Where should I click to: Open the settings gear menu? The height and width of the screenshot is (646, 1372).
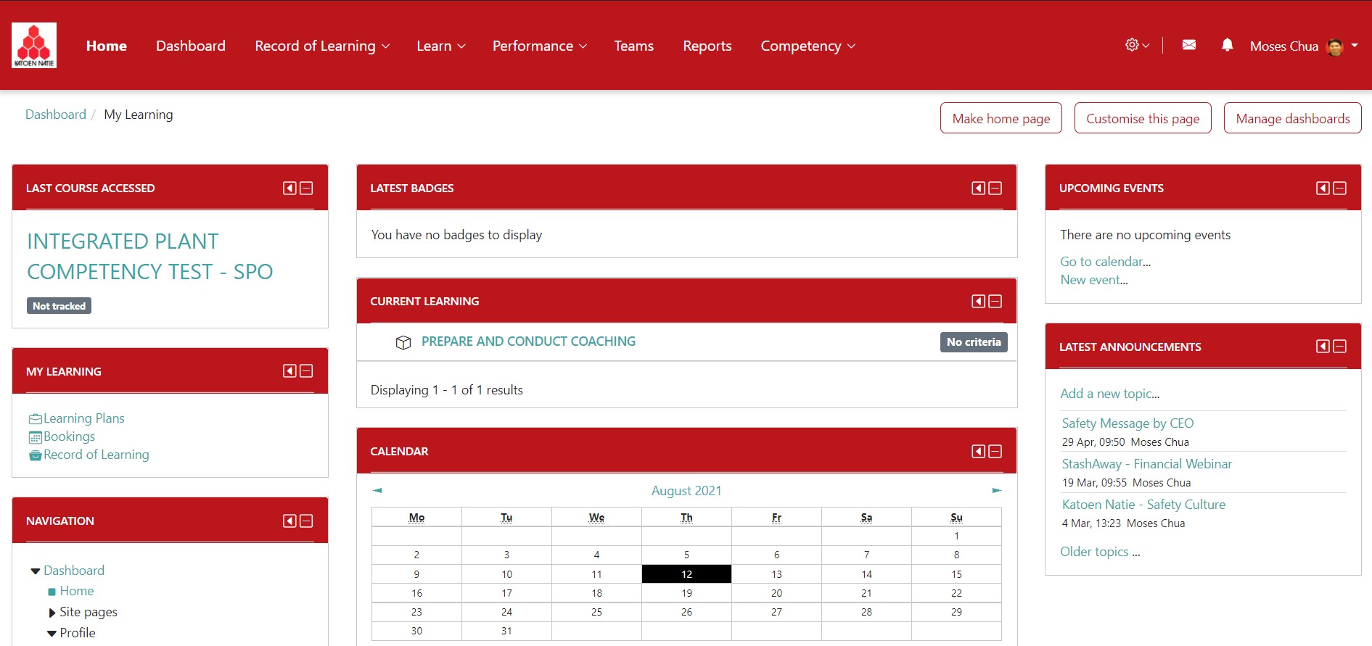pyautogui.click(x=1136, y=45)
